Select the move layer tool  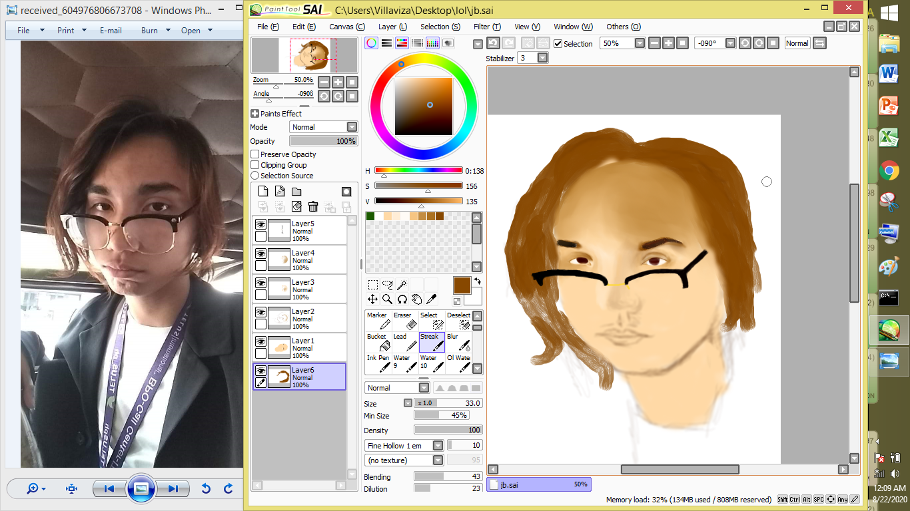(x=373, y=299)
